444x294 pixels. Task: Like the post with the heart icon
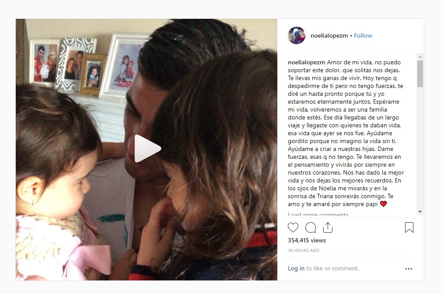point(293,227)
